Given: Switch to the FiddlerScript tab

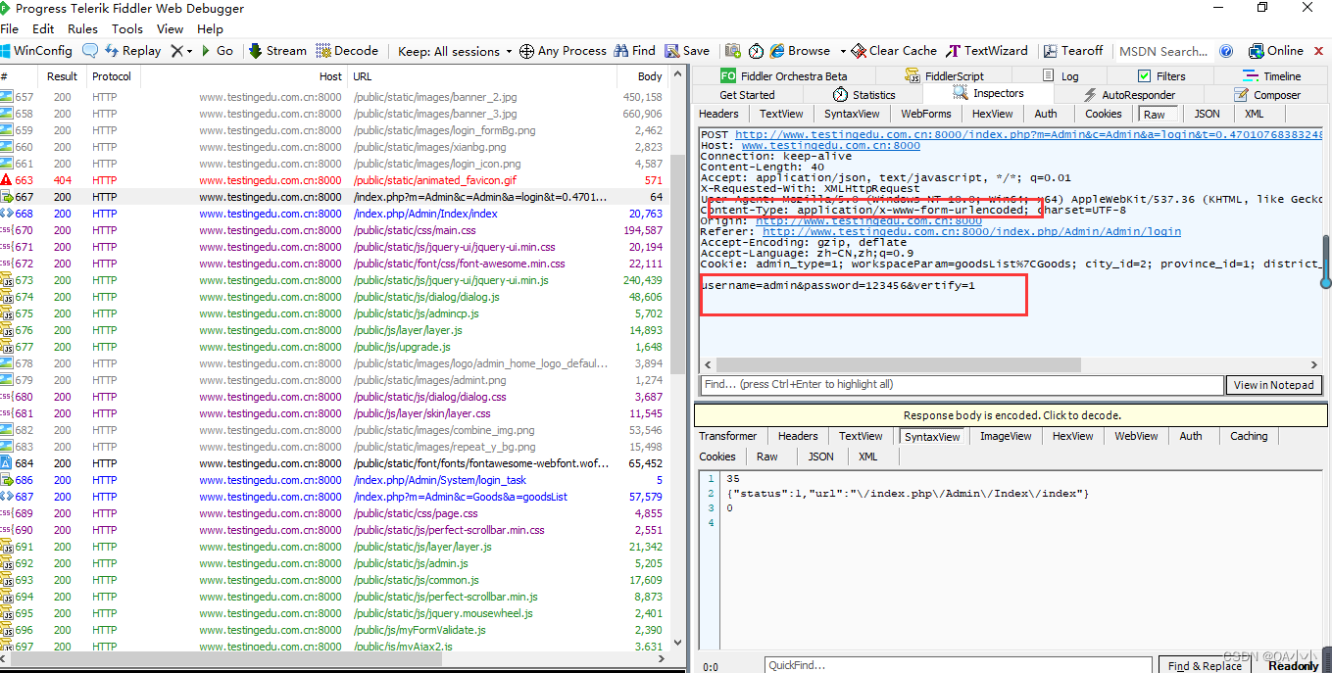Looking at the screenshot, I should pyautogui.click(x=945, y=75).
